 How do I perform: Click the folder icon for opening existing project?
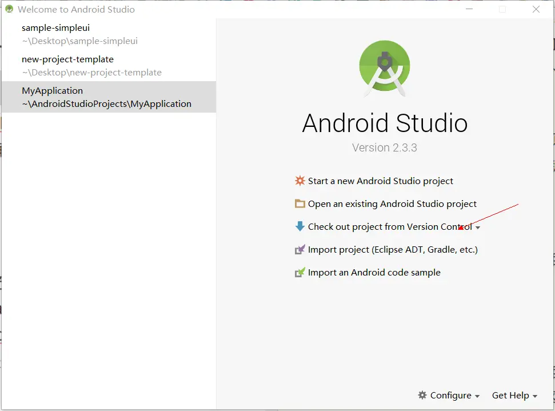pos(300,204)
